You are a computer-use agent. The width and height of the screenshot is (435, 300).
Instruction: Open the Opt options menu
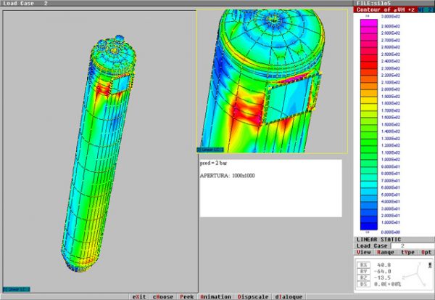pos(426,252)
